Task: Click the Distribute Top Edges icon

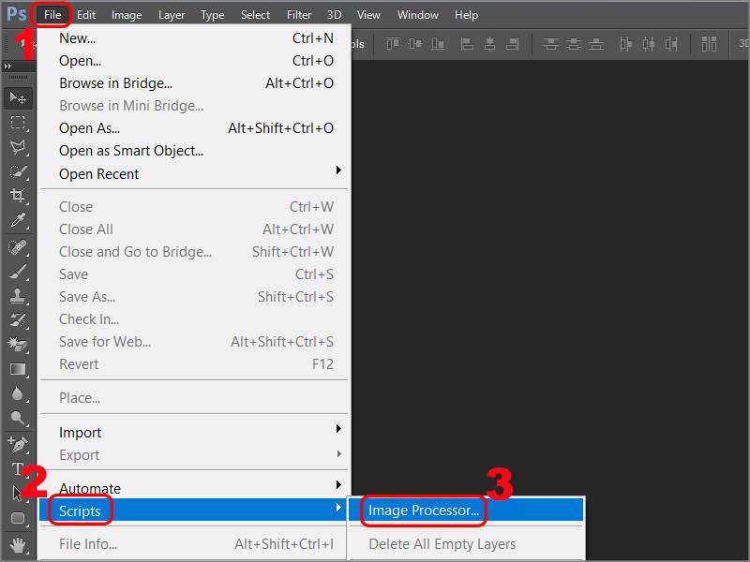Action: [551, 44]
